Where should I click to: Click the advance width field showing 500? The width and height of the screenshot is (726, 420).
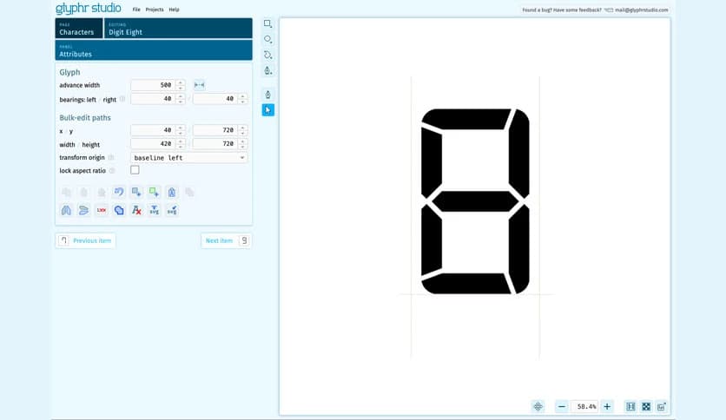tap(154, 85)
